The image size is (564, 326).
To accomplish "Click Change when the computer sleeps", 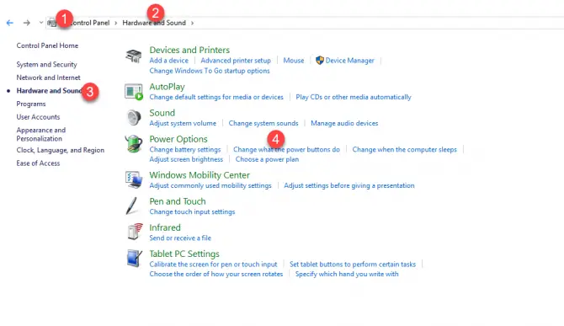I will [x=404, y=150].
